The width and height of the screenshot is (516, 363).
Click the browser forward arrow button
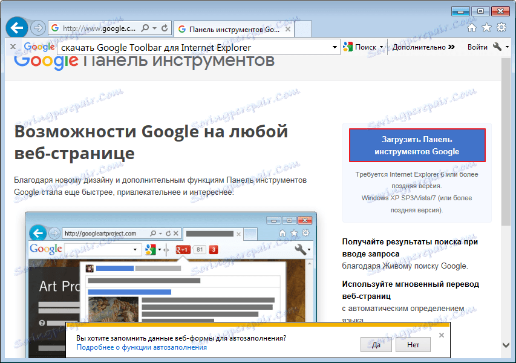point(38,28)
